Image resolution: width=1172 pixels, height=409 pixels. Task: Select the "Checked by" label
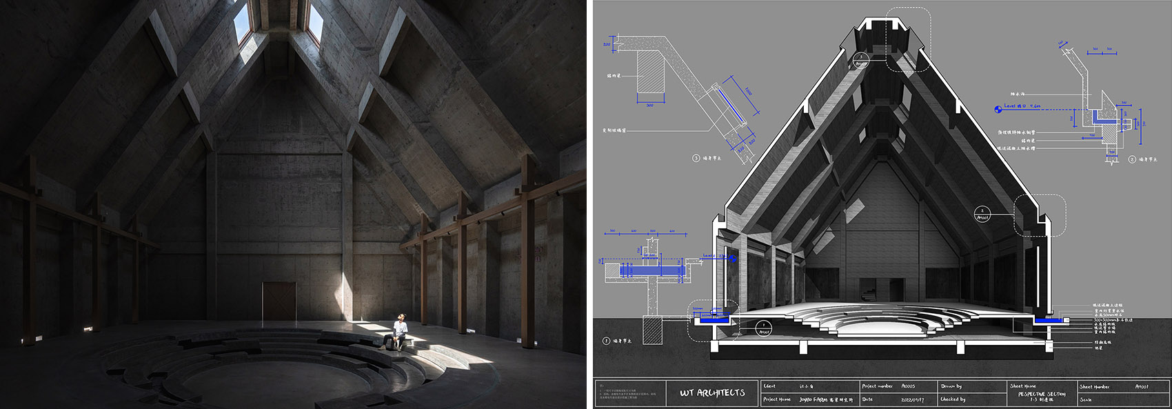tap(953, 399)
